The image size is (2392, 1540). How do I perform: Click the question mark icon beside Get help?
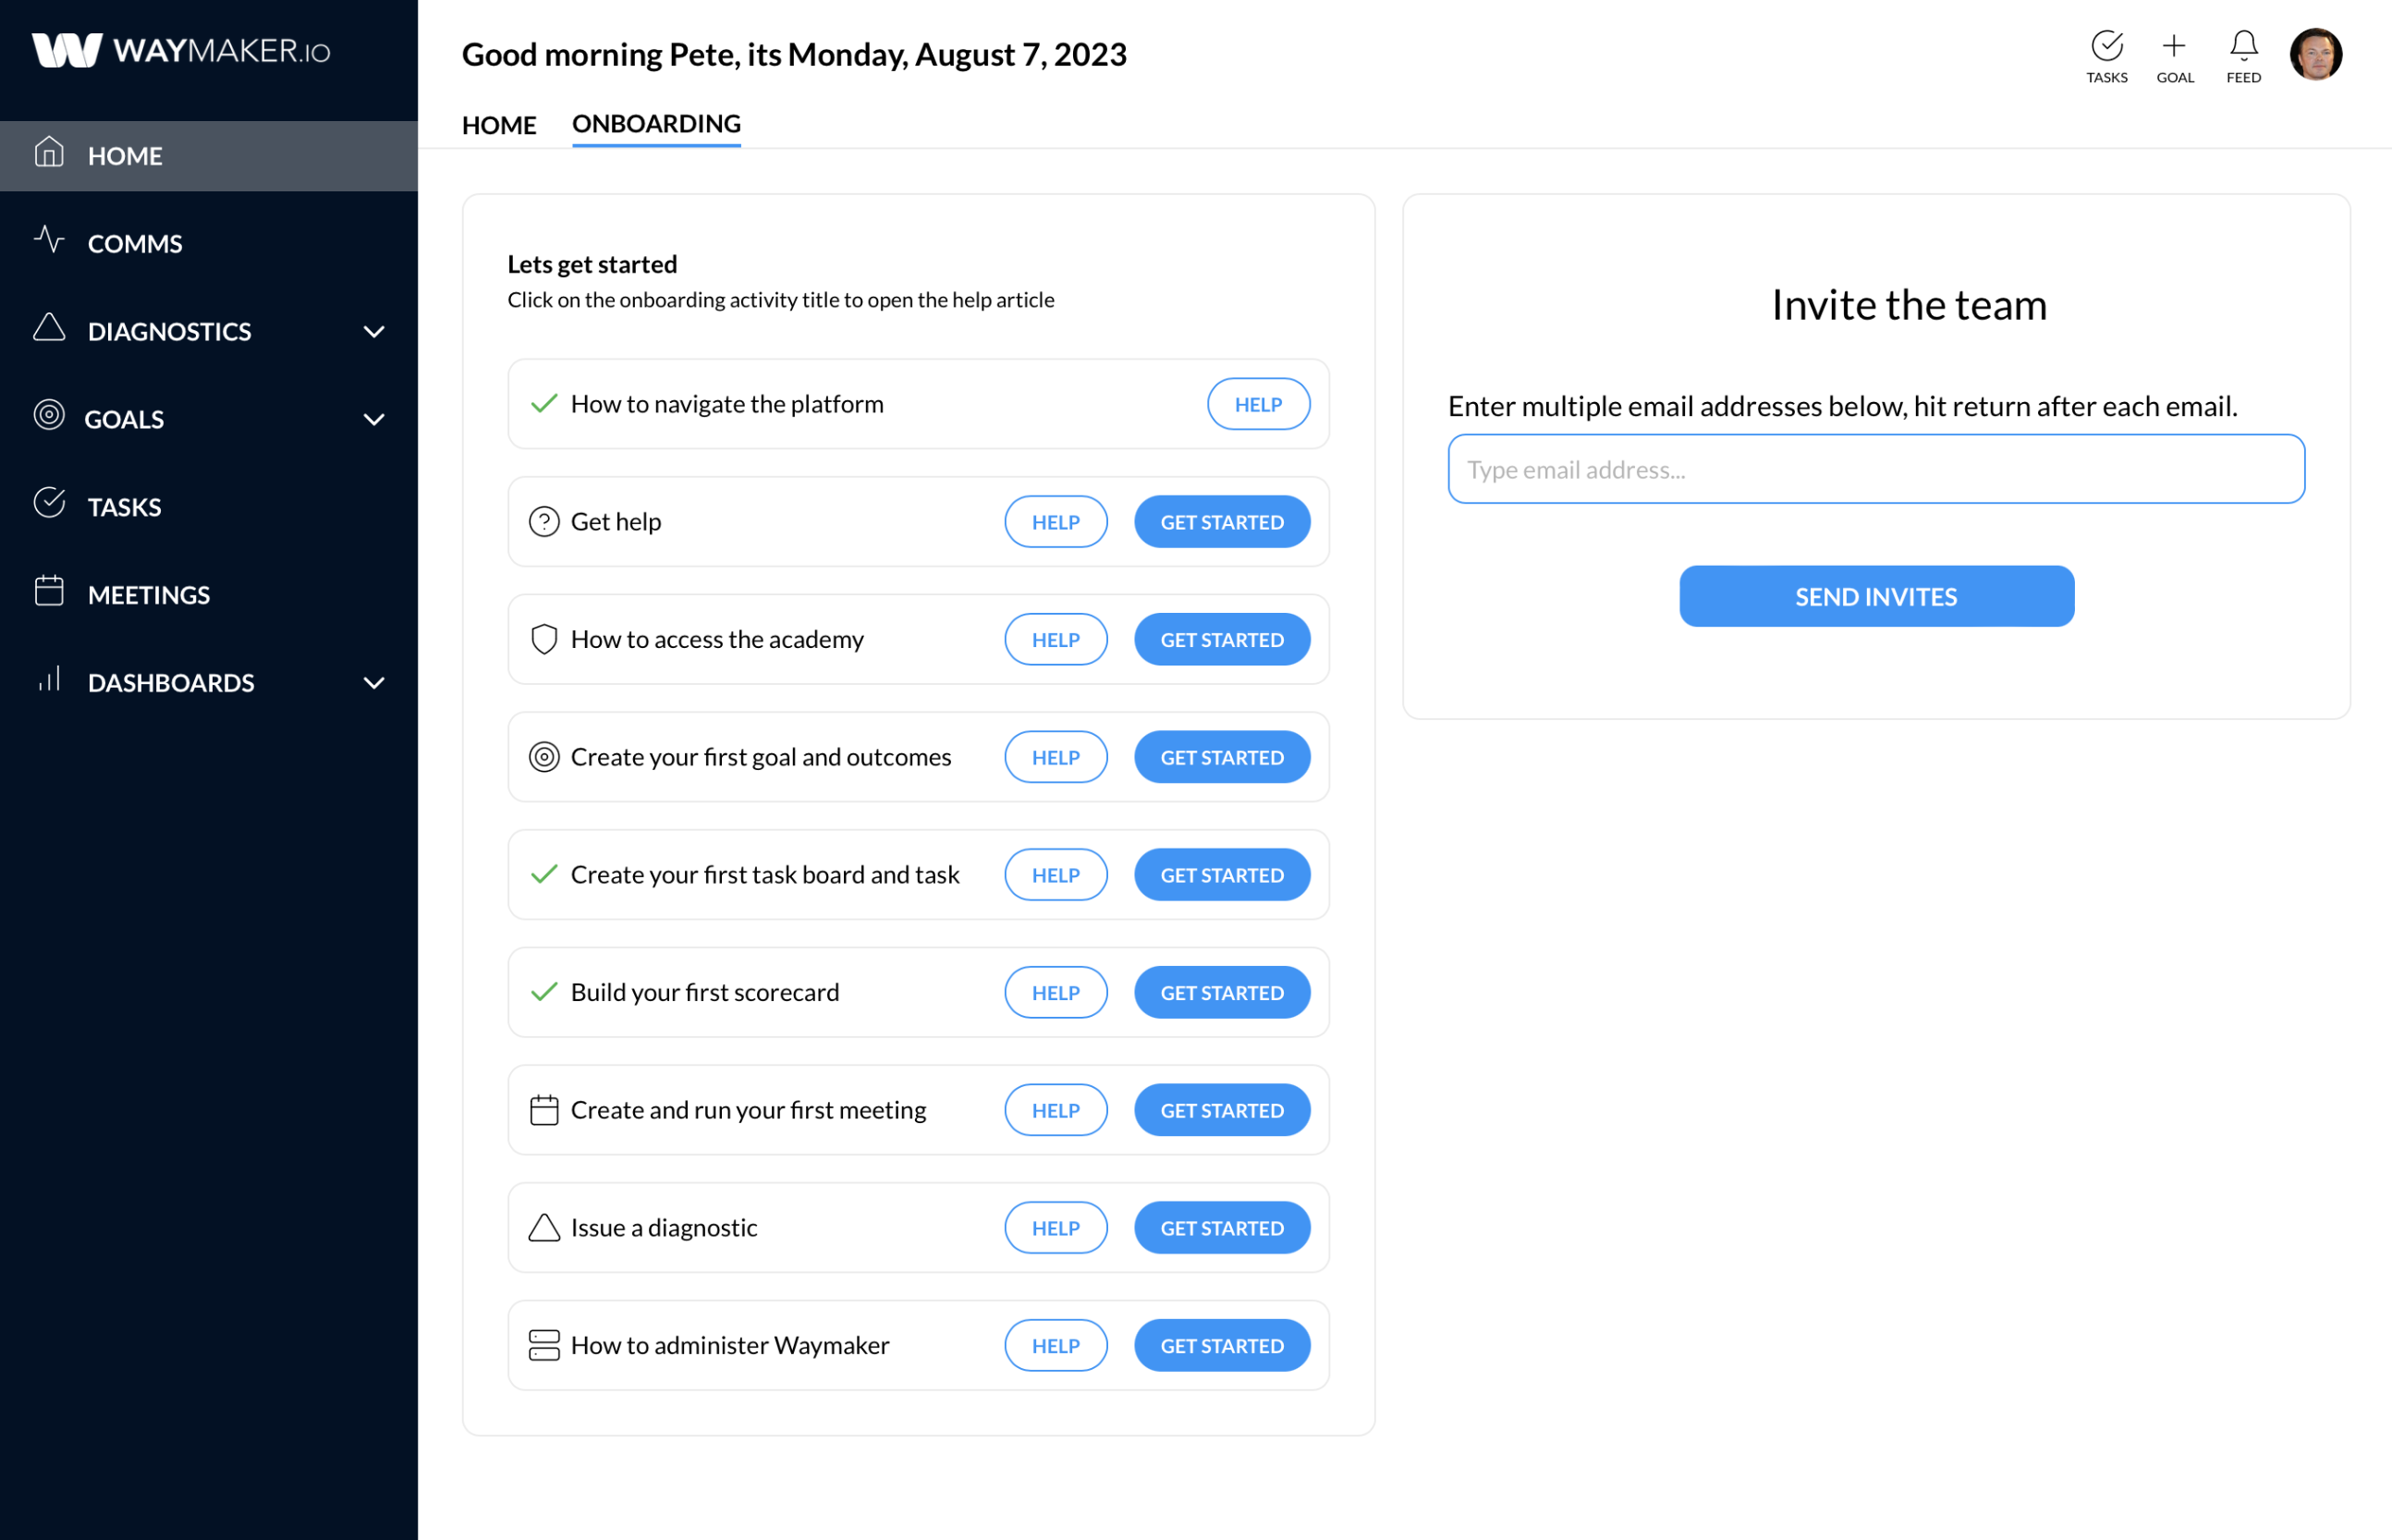543,522
